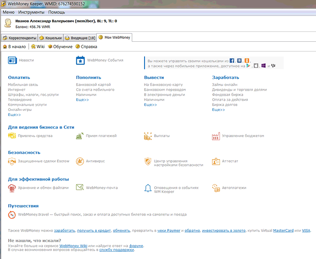The height and width of the screenshot is (259, 316).
Task: Click the Windows store icon
Action: [263, 66]
